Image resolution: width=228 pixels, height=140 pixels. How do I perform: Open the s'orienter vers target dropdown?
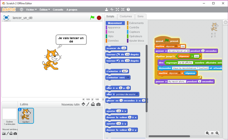[x=127, y=78]
